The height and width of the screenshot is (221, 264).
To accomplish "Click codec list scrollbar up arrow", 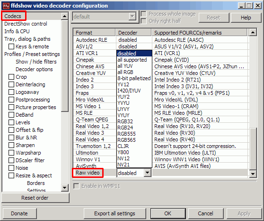I will tap(253, 32).
